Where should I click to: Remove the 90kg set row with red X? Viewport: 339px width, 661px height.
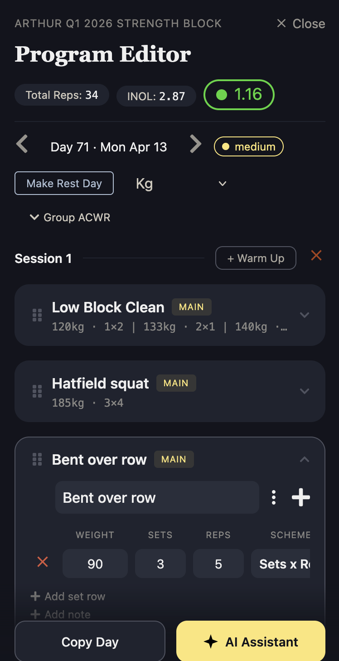point(42,562)
